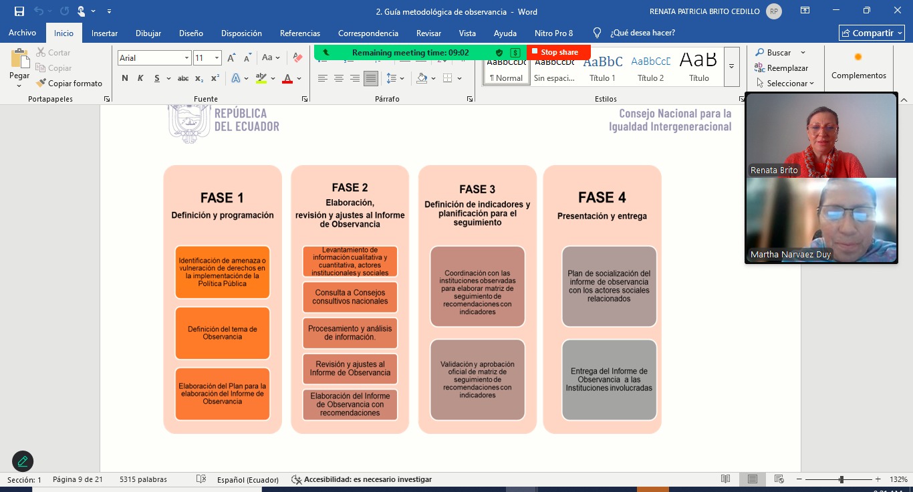This screenshot has height=492, width=913.
Task: Align text to the left
Action: (x=323, y=78)
